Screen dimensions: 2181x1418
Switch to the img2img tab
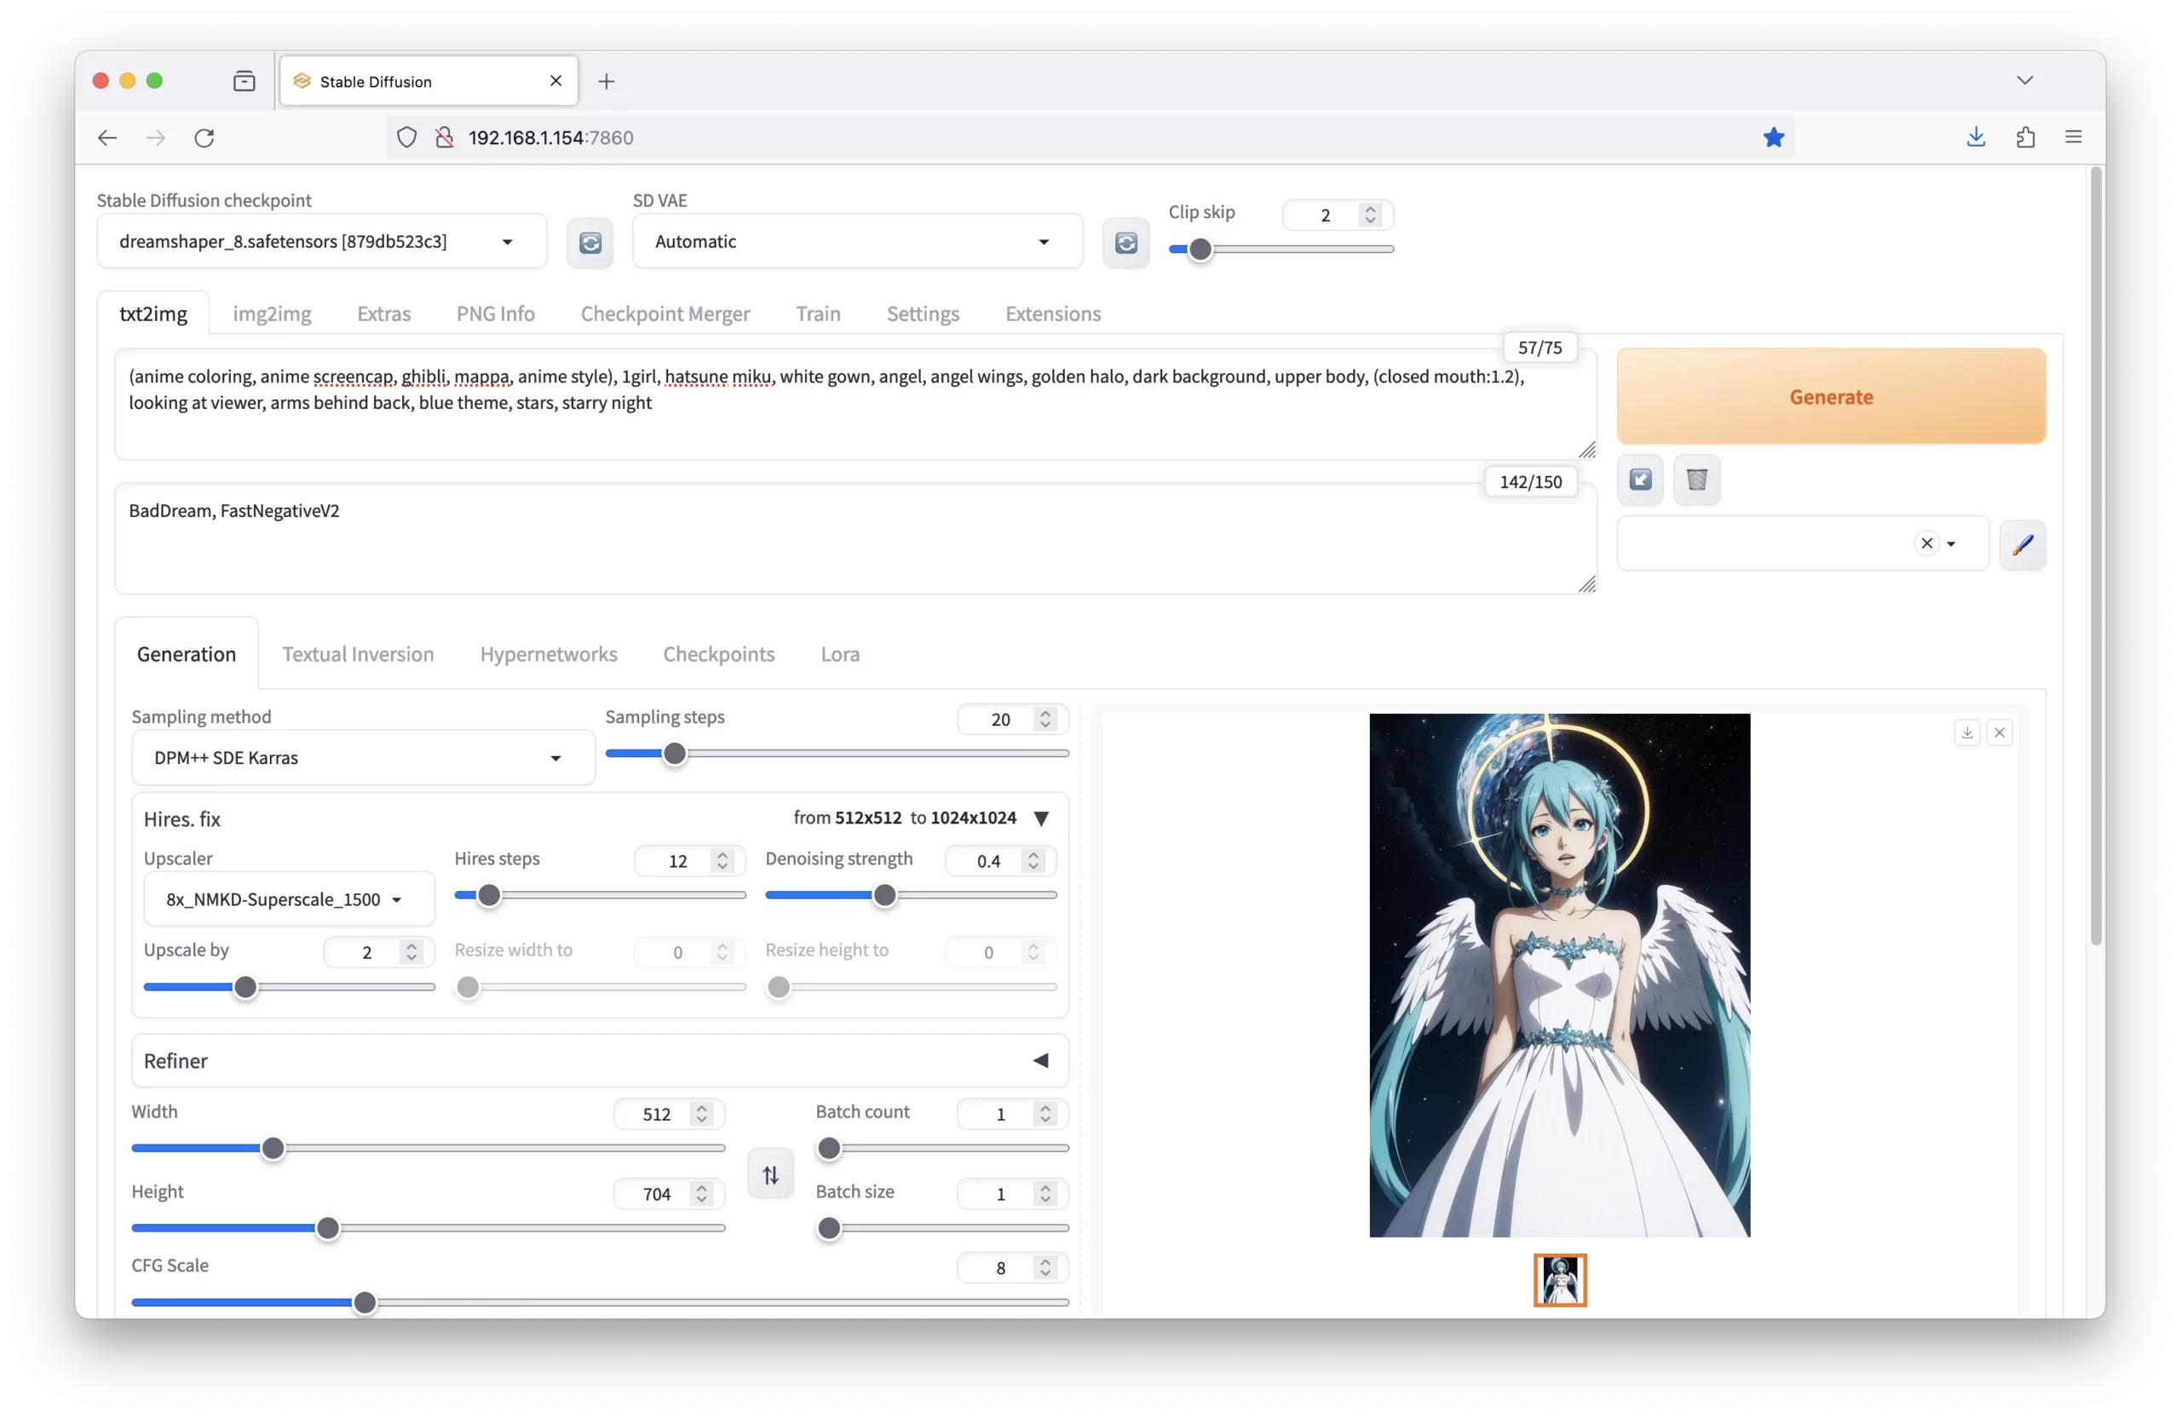(x=271, y=313)
